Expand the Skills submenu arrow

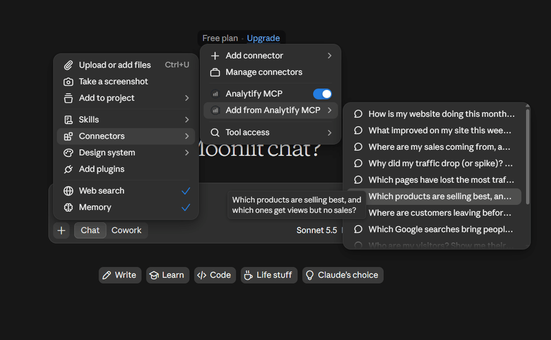187,120
